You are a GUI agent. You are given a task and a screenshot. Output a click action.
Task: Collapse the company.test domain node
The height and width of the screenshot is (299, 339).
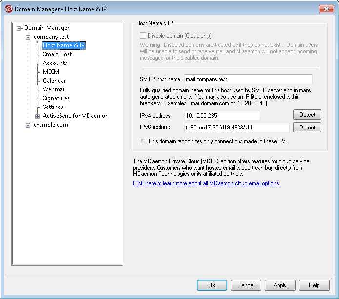click(28, 37)
